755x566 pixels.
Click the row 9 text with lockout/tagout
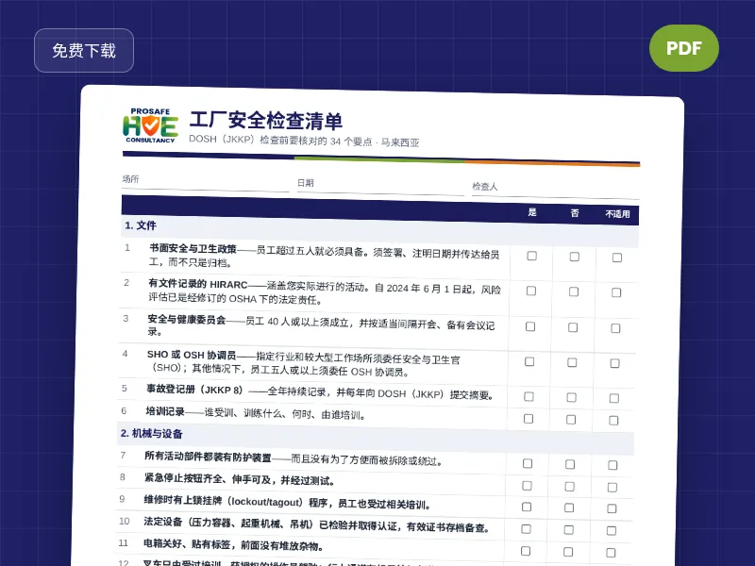coord(287,502)
